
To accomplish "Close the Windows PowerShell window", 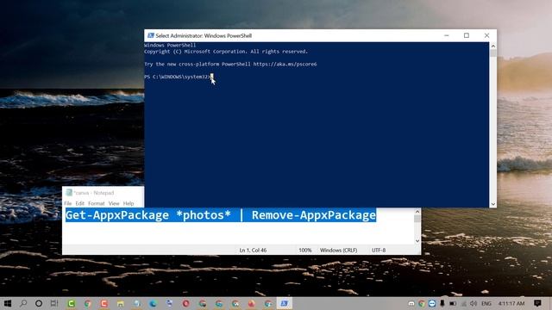I will [x=486, y=35].
